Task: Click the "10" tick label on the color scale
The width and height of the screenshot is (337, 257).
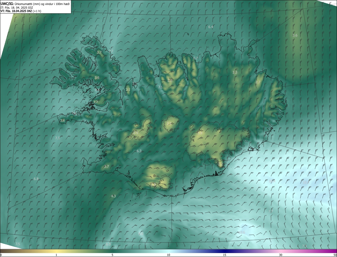Action: click(168, 255)
